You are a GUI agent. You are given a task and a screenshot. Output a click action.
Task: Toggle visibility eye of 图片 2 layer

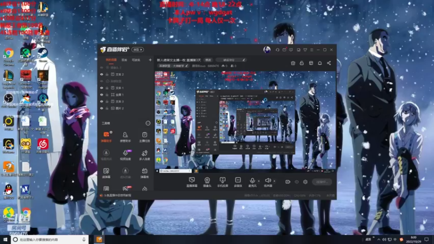101,108
